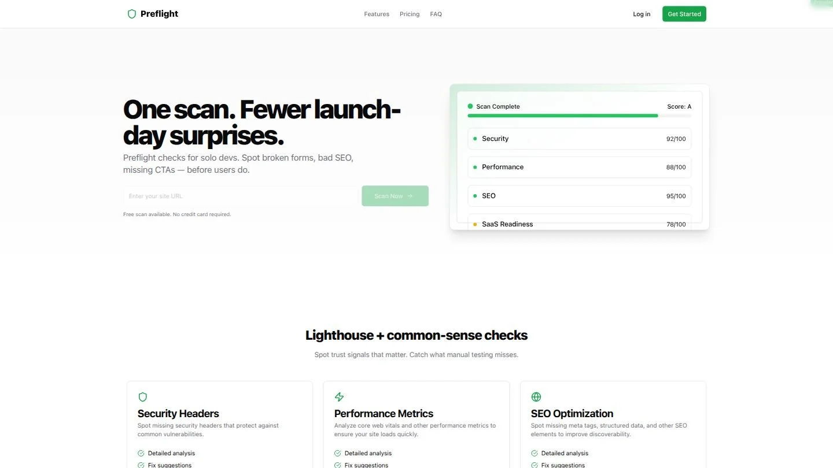Image resolution: width=833 pixels, height=468 pixels.
Task: Click the check icon beside Detailed analysis under Security Headers
Action: tap(140, 453)
